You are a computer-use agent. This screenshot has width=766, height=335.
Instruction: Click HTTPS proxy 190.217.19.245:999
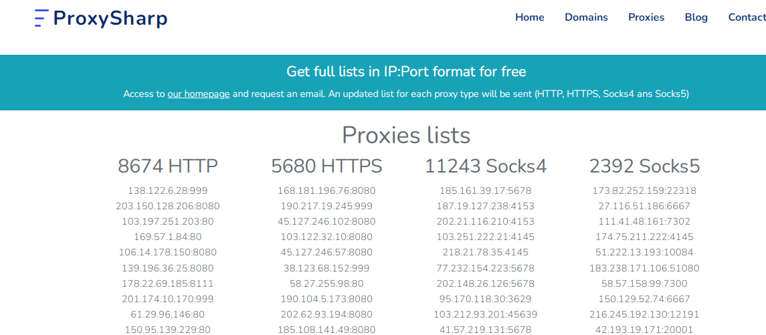[327, 206]
